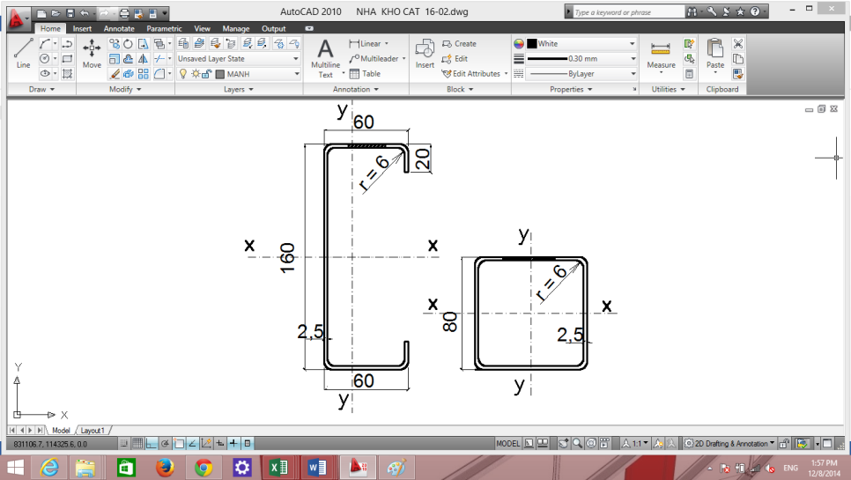This screenshot has width=851, height=480.
Task: Toggle Polar tracking in status bar
Action: pyautogui.click(x=165, y=444)
